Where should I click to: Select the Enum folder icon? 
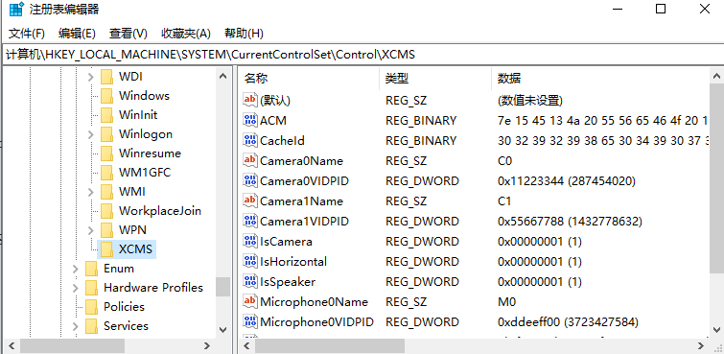click(x=91, y=269)
